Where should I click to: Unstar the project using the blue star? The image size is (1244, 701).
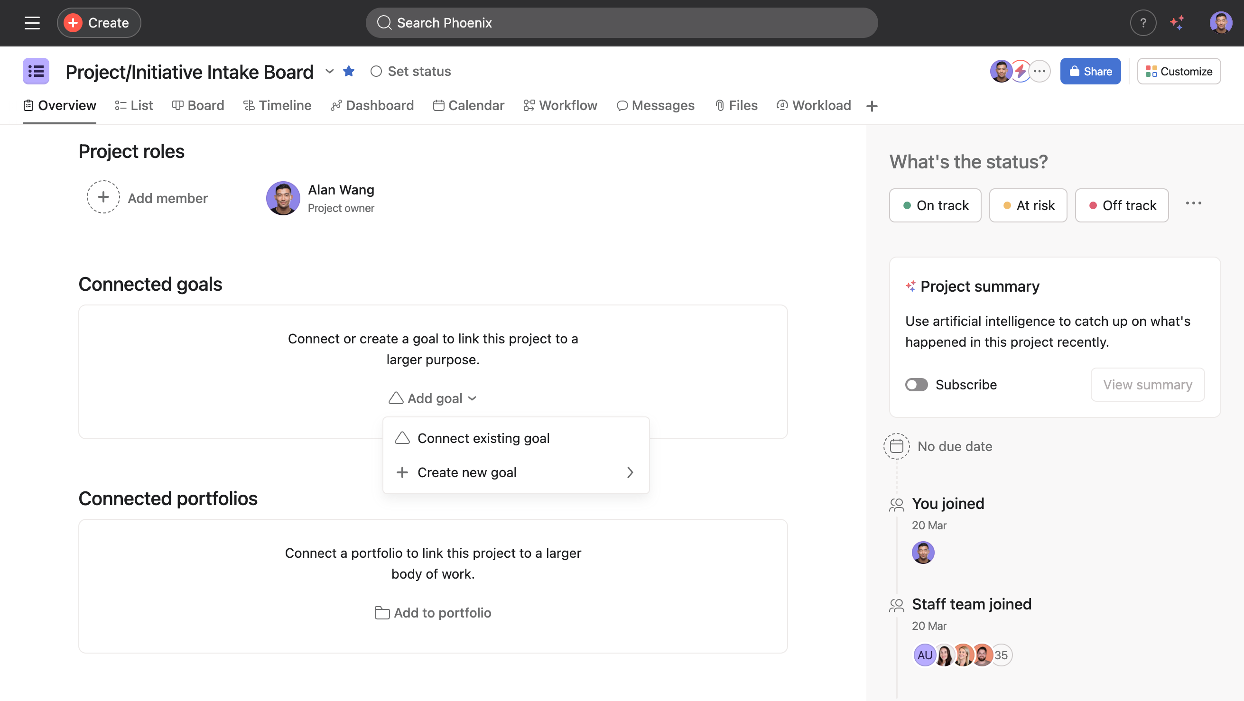[349, 72]
